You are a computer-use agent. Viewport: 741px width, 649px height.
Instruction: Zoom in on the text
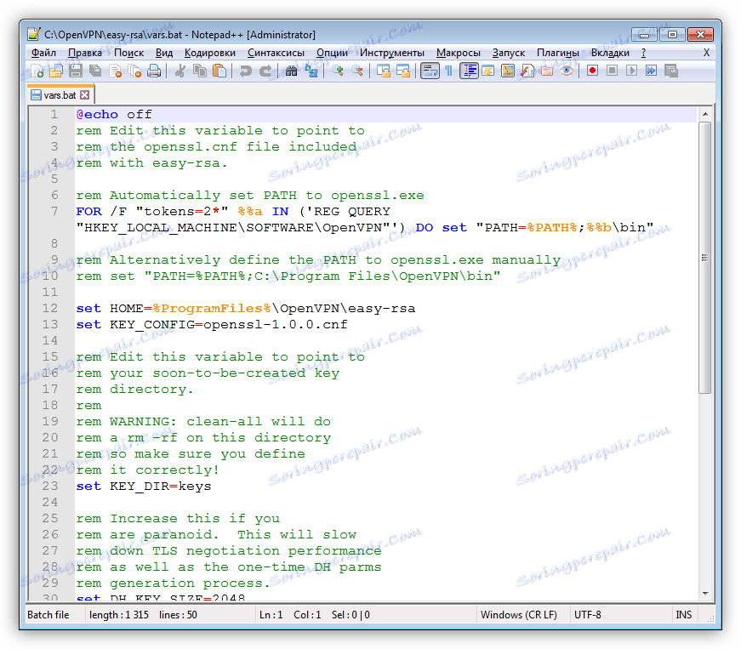coord(339,71)
